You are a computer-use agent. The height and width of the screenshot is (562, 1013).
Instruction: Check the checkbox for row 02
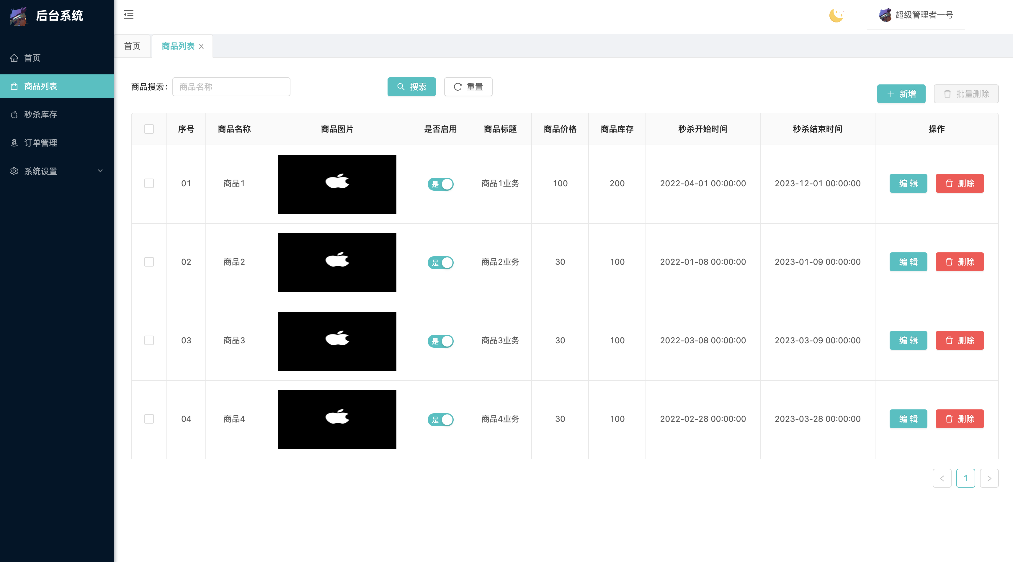point(149,262)
